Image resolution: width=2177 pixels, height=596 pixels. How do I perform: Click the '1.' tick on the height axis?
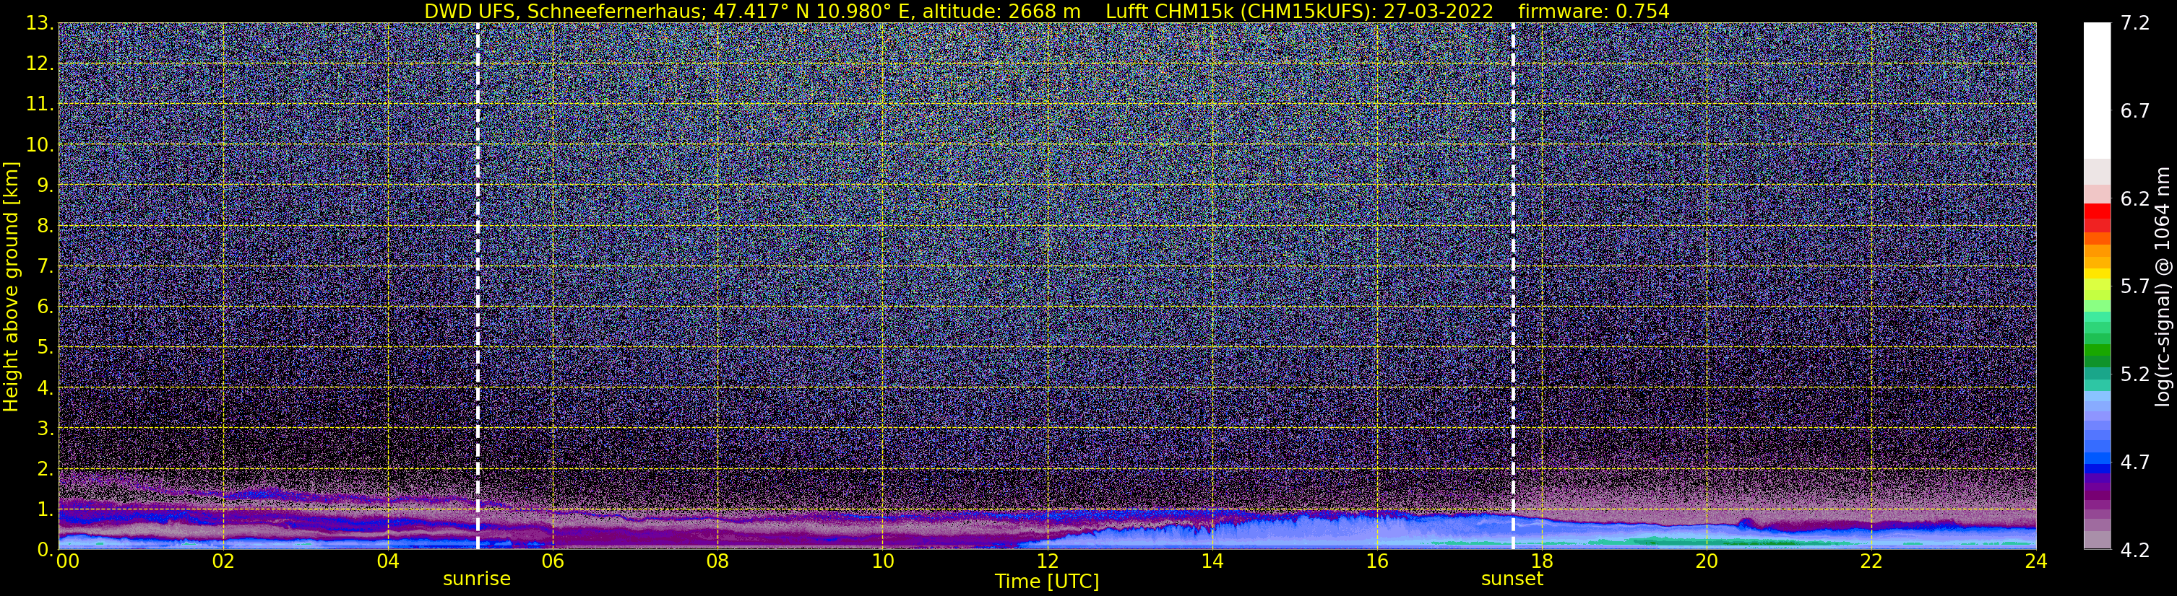click(x=45, y=510)
